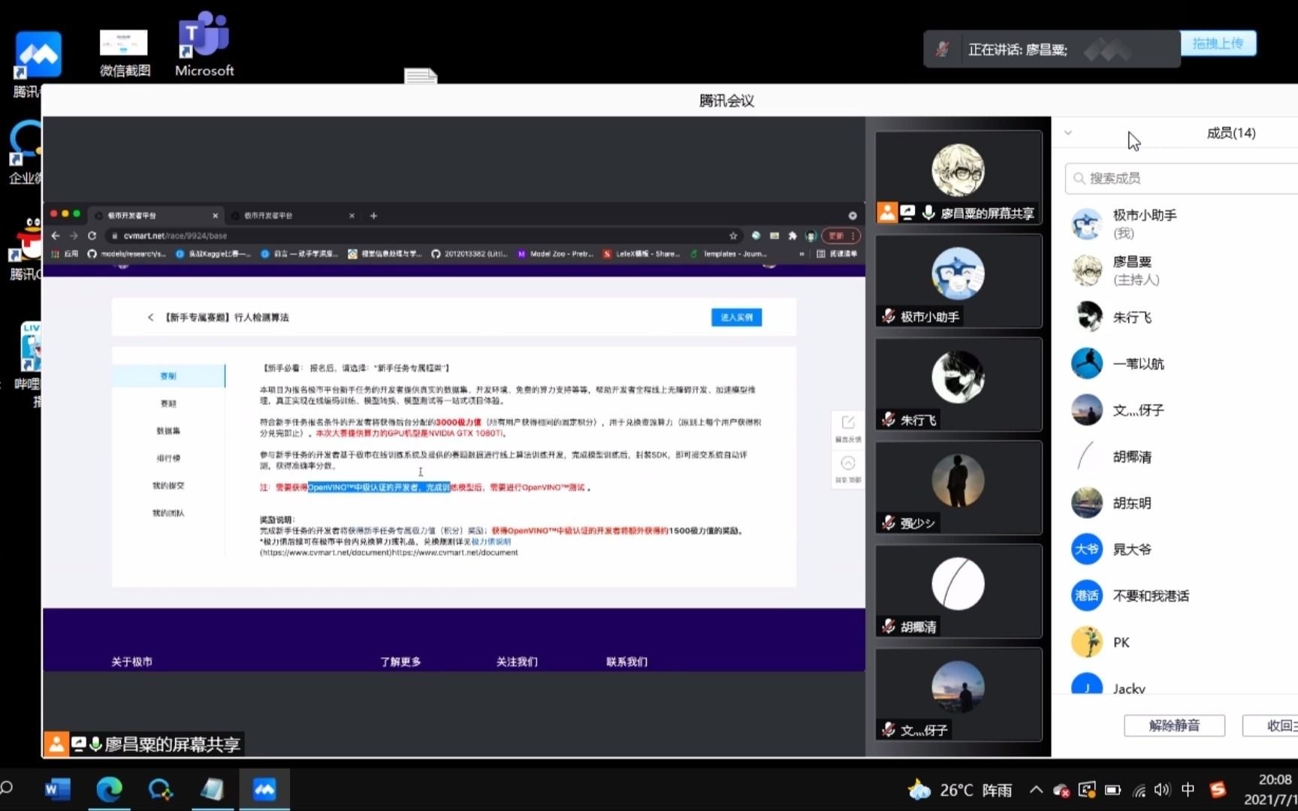
Task: Go back using arrow beside 行人检测算法 title
Action: coord(150,317)
